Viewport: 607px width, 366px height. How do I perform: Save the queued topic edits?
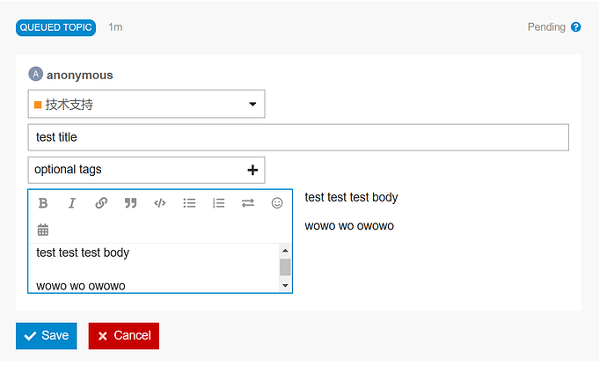(x=47, y=336)
